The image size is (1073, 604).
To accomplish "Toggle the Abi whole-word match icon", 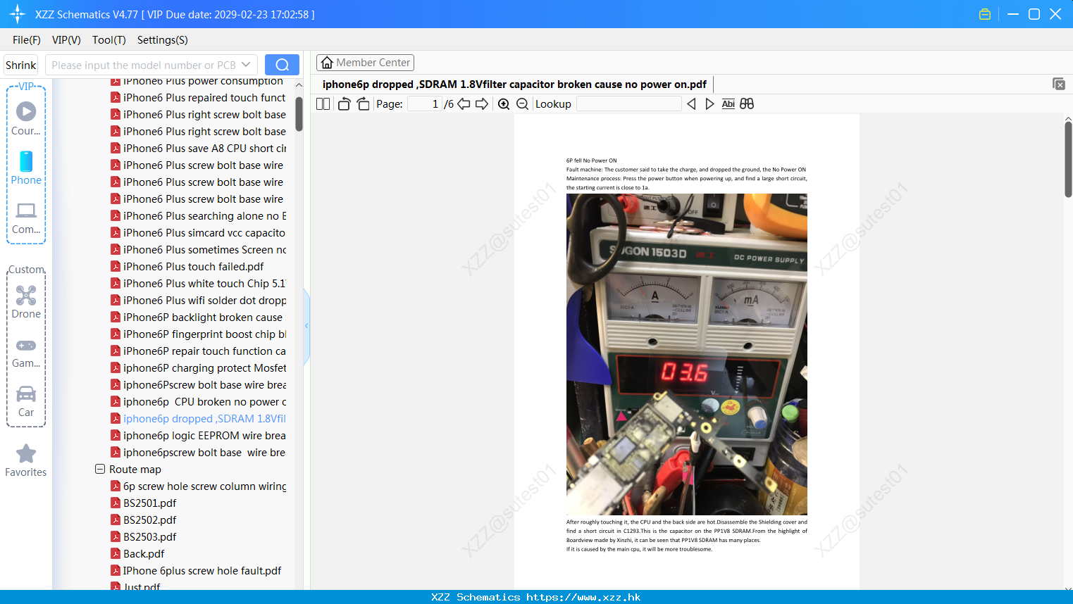I will 728,103.
